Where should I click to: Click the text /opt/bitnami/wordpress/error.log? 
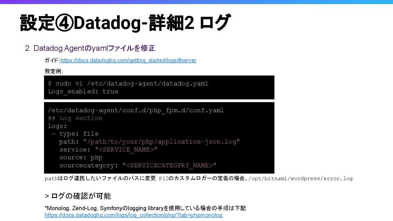click(x=300, y=178)
